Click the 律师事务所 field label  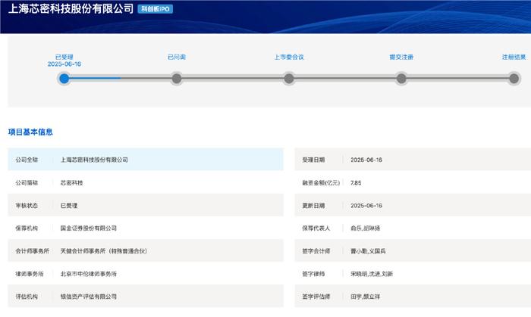pos(30,274)
